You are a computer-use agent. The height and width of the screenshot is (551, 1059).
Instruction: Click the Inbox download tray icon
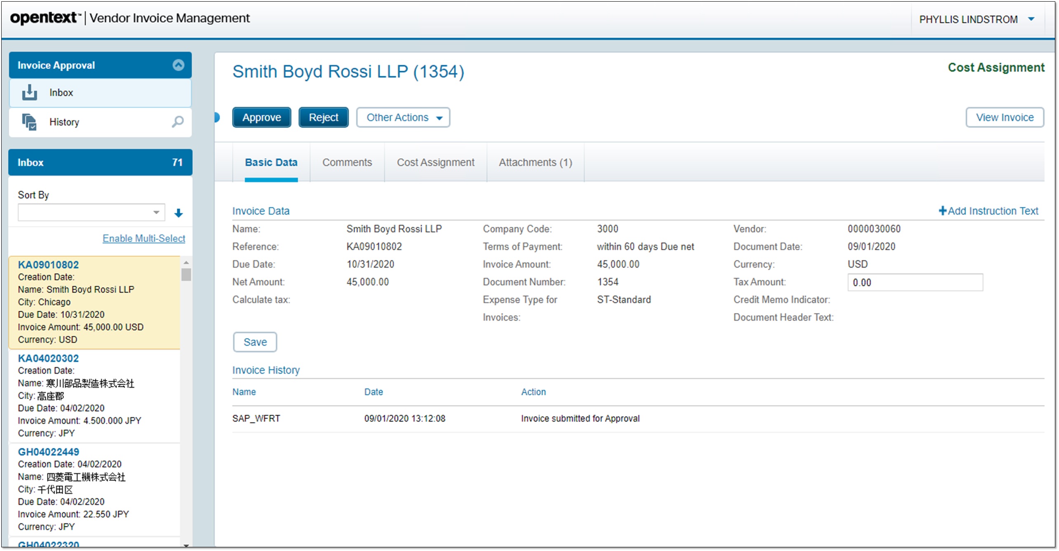[x=29, y=92]
